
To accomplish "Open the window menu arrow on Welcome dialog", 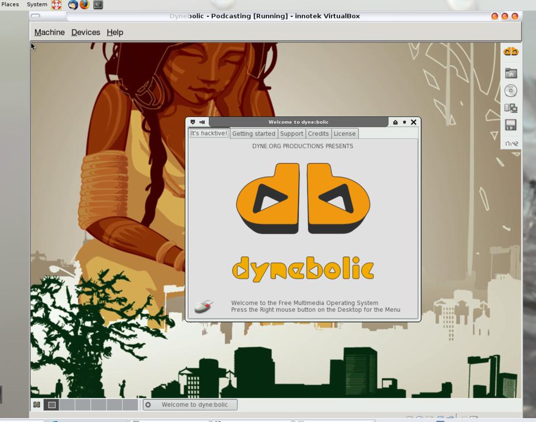I will tap(193, 122).
